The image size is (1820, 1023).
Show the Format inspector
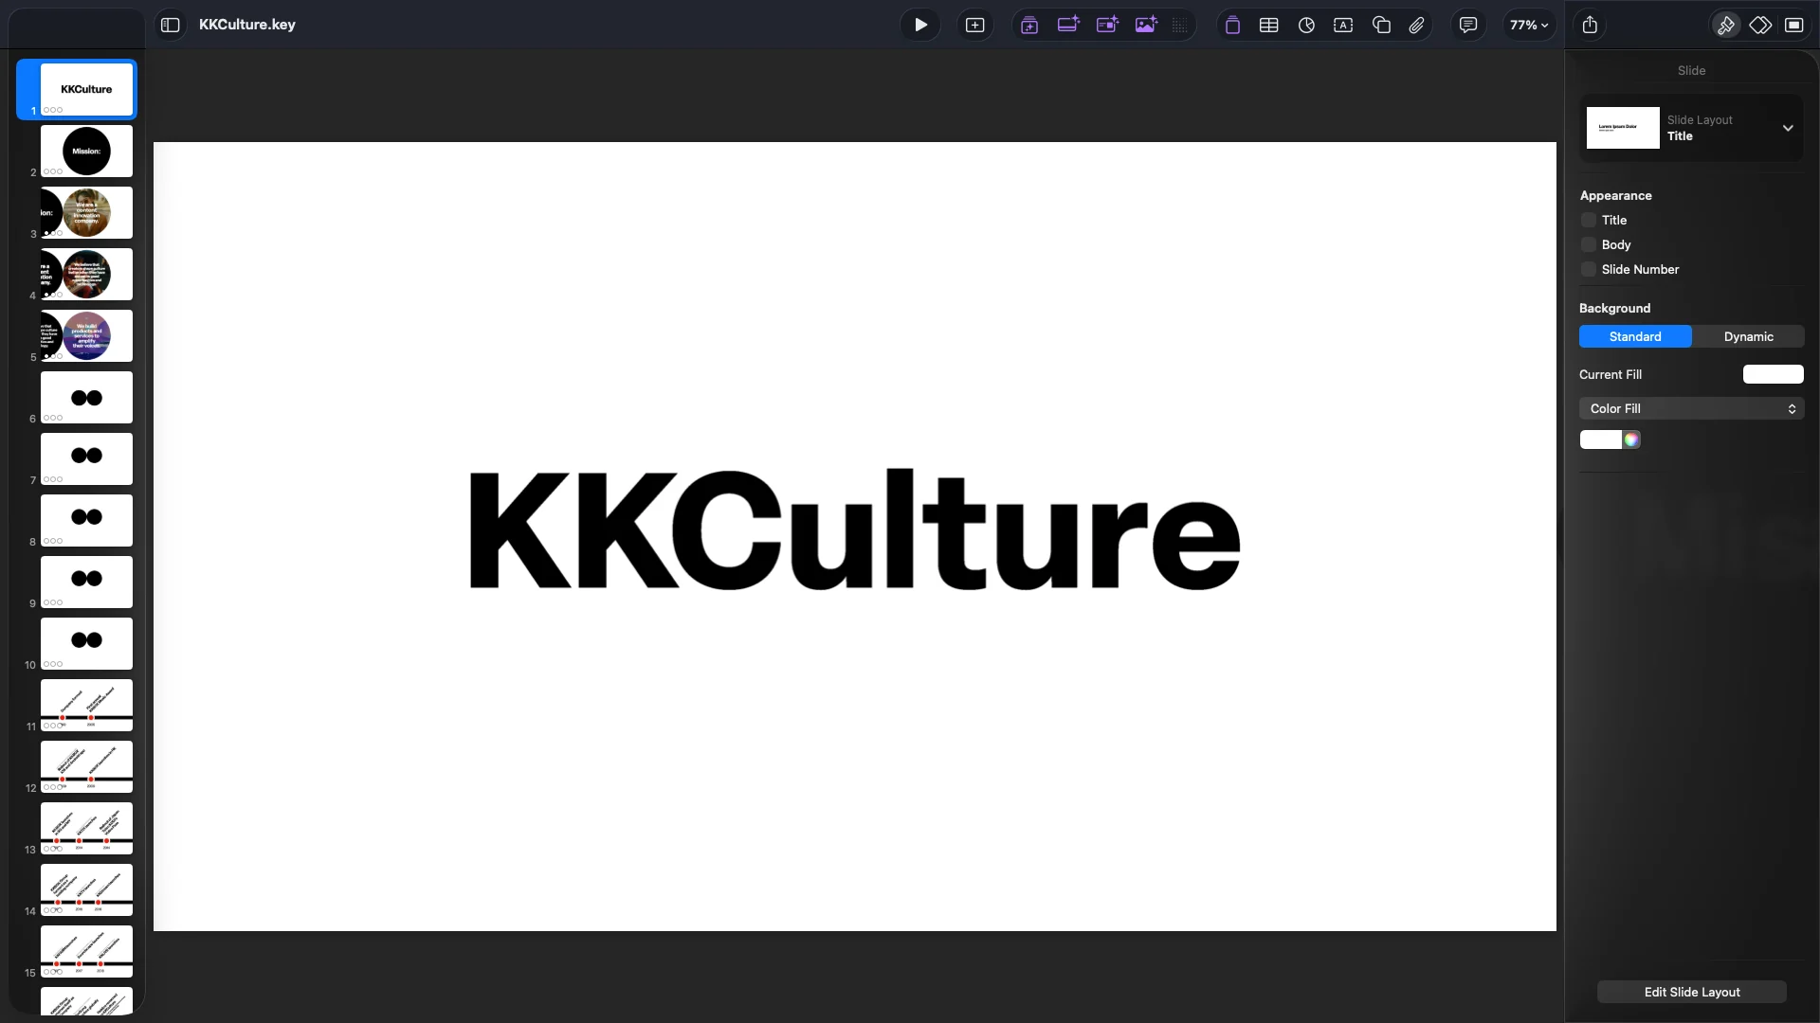coord(1725,26)
